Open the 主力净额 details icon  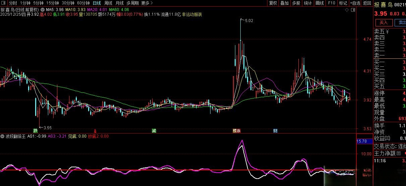(x=398, y=154)
